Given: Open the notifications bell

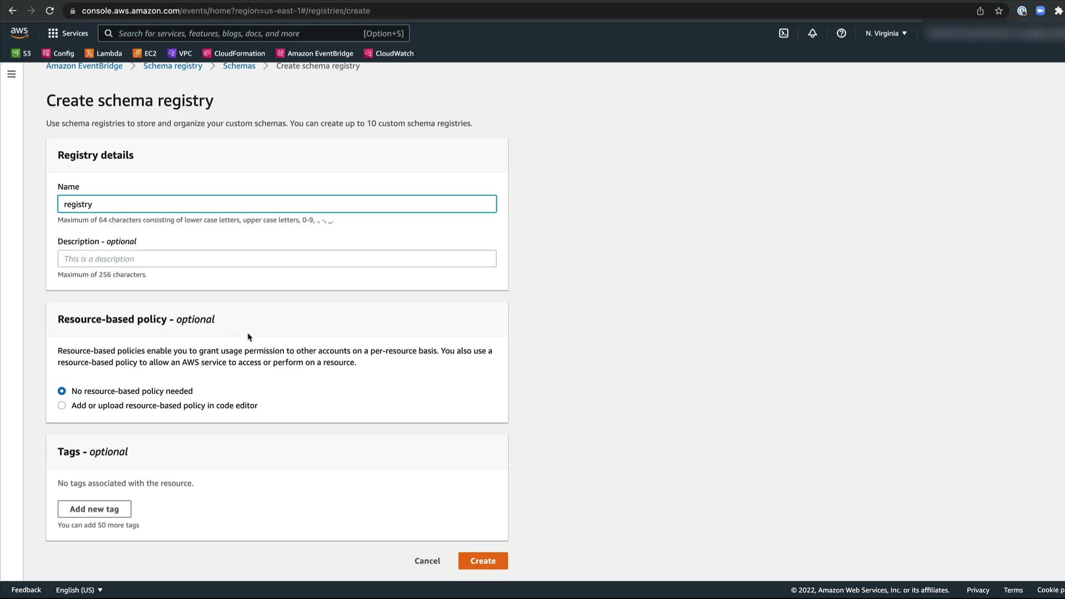Looking at the screenshot, I should [x=812, y=33].
